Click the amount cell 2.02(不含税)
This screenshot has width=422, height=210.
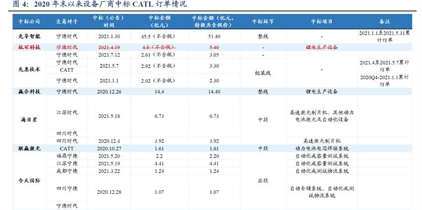pyautogui.click(x=158, y=81)
